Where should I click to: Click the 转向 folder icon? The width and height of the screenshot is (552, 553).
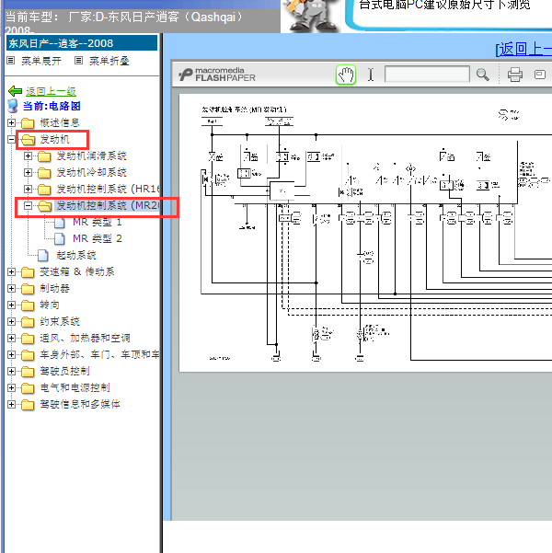(28, 305)
